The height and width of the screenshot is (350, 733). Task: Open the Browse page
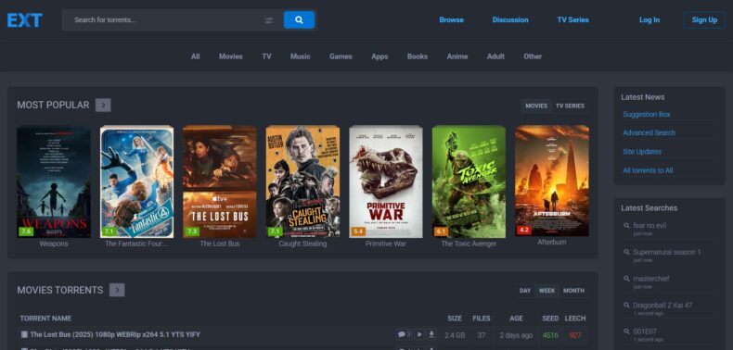tap(451, 19)
